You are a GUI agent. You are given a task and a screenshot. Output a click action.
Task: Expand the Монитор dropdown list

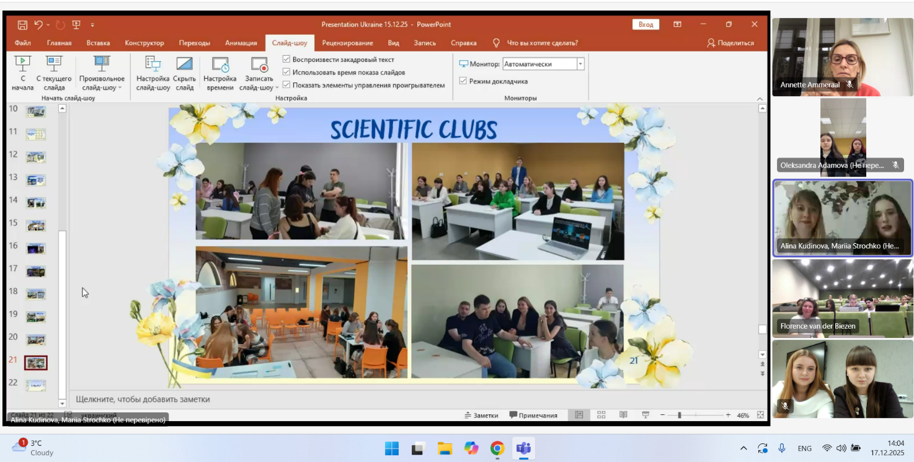coord(580,64)
